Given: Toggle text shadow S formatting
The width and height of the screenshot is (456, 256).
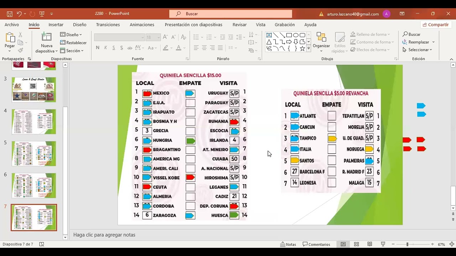Looking at the screenshot, I should click(x=121, y=48).
